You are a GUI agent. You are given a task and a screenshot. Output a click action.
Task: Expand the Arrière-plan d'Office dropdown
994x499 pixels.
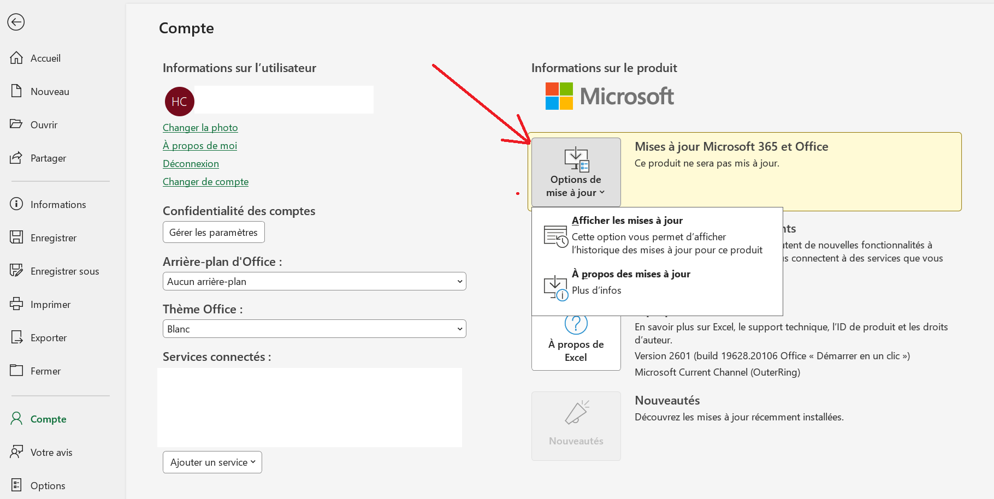(315, 281)
